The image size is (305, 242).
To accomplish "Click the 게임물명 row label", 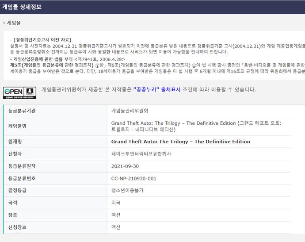I will pos(17,126).
